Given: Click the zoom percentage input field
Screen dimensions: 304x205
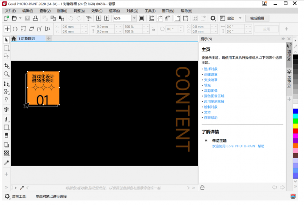Looking at the screenshot, I should [x=122, y=18].
